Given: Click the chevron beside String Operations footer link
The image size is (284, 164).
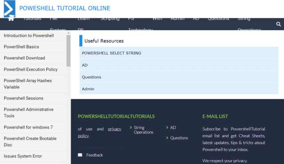Looking at the screenshot, I should (131, 128).
